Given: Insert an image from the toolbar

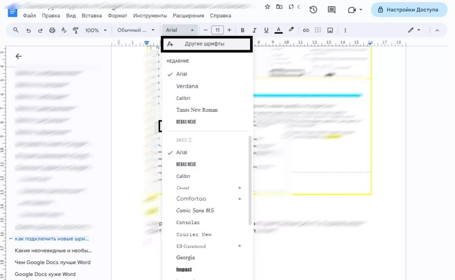Looking at the screenshot, I should tap(329, 30).
